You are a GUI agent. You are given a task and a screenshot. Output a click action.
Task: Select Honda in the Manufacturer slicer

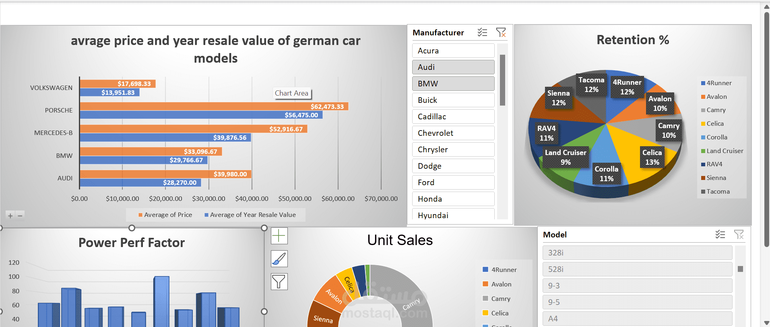[x=453, y=199]
